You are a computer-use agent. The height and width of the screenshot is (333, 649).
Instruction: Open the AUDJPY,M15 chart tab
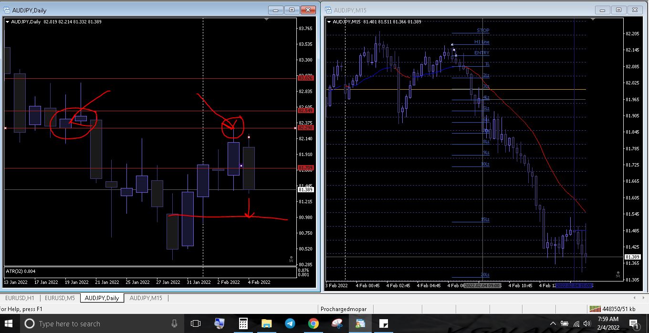point(146,298)
